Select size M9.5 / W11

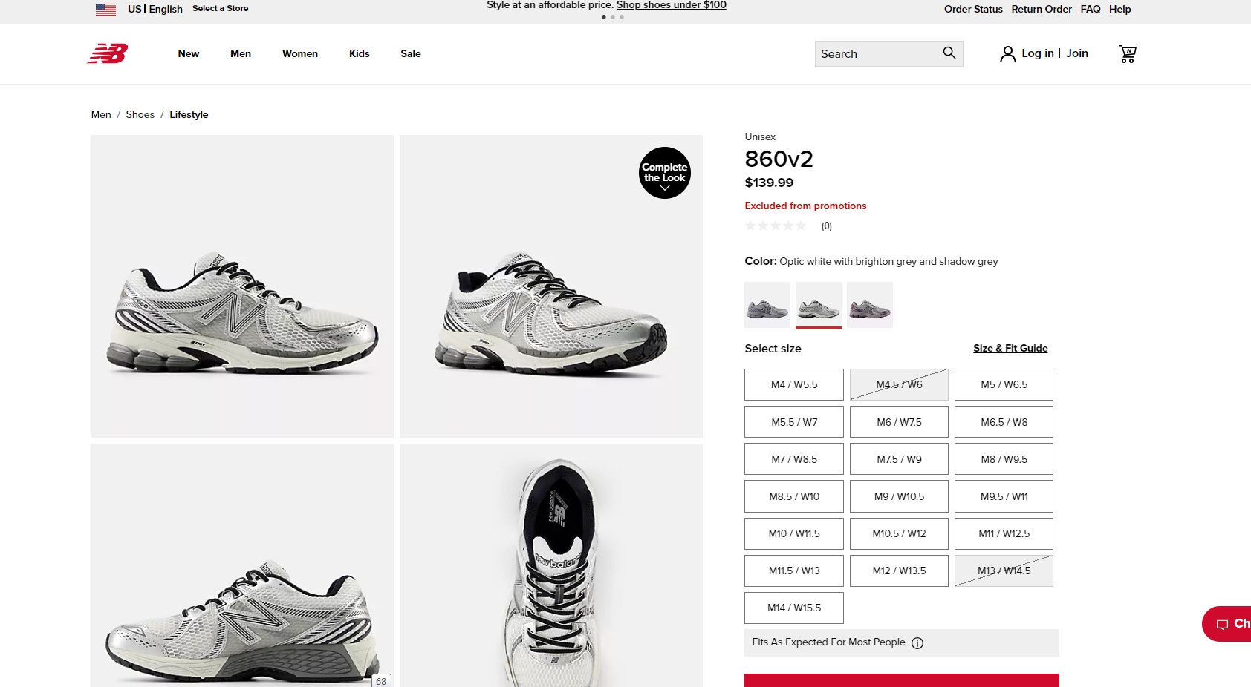point(1004,496)
